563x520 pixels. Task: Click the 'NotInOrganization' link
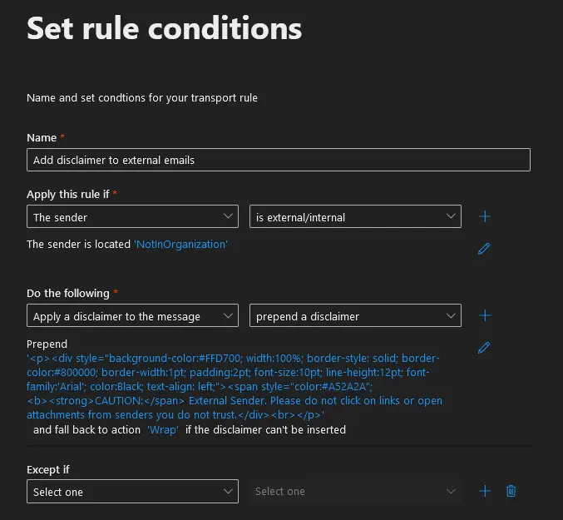tap(180, 245)
